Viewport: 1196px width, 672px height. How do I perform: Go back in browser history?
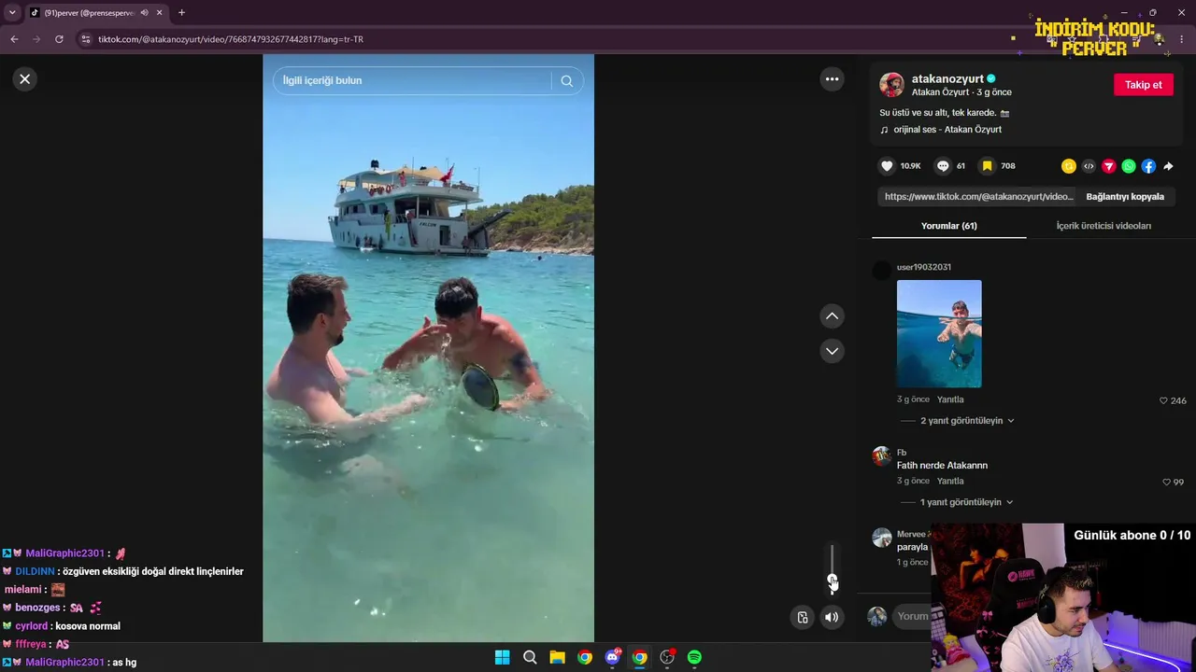click(14, 39)
